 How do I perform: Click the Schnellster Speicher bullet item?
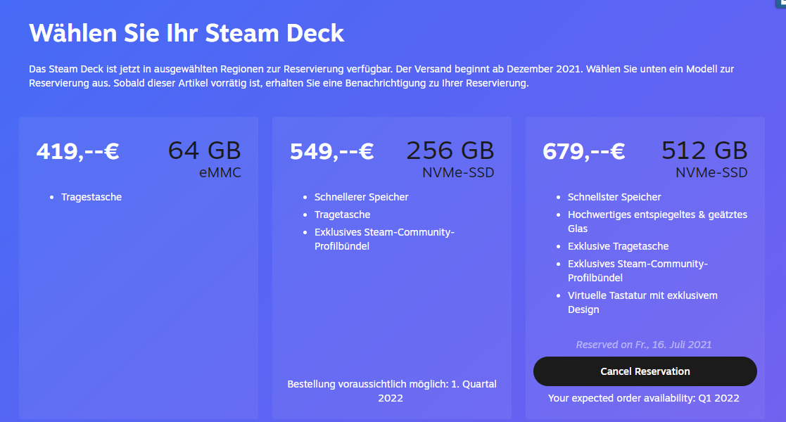(x=614, y=197)
